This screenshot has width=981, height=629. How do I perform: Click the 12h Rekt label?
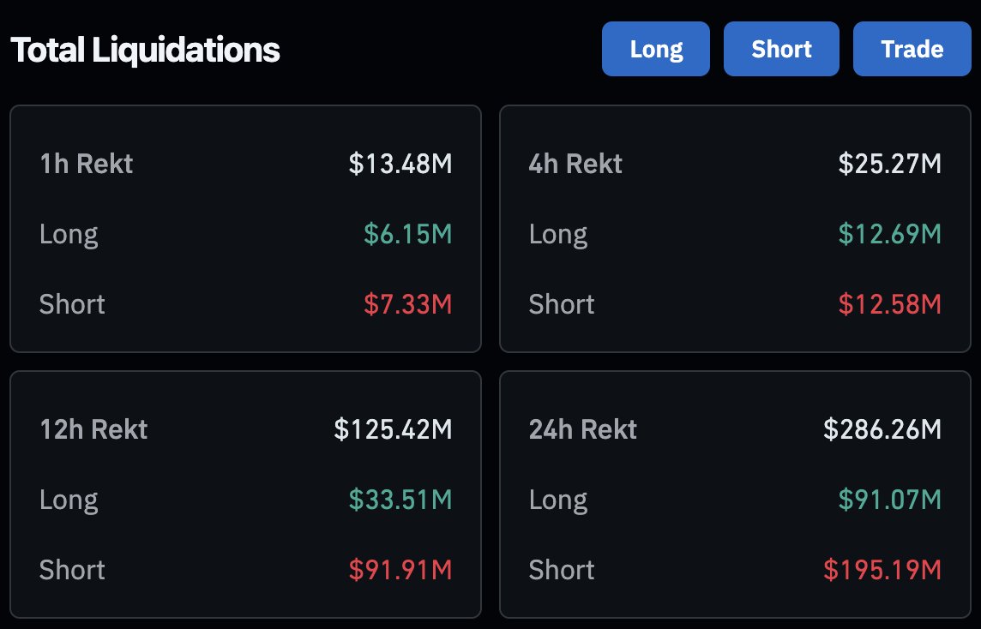93,428
